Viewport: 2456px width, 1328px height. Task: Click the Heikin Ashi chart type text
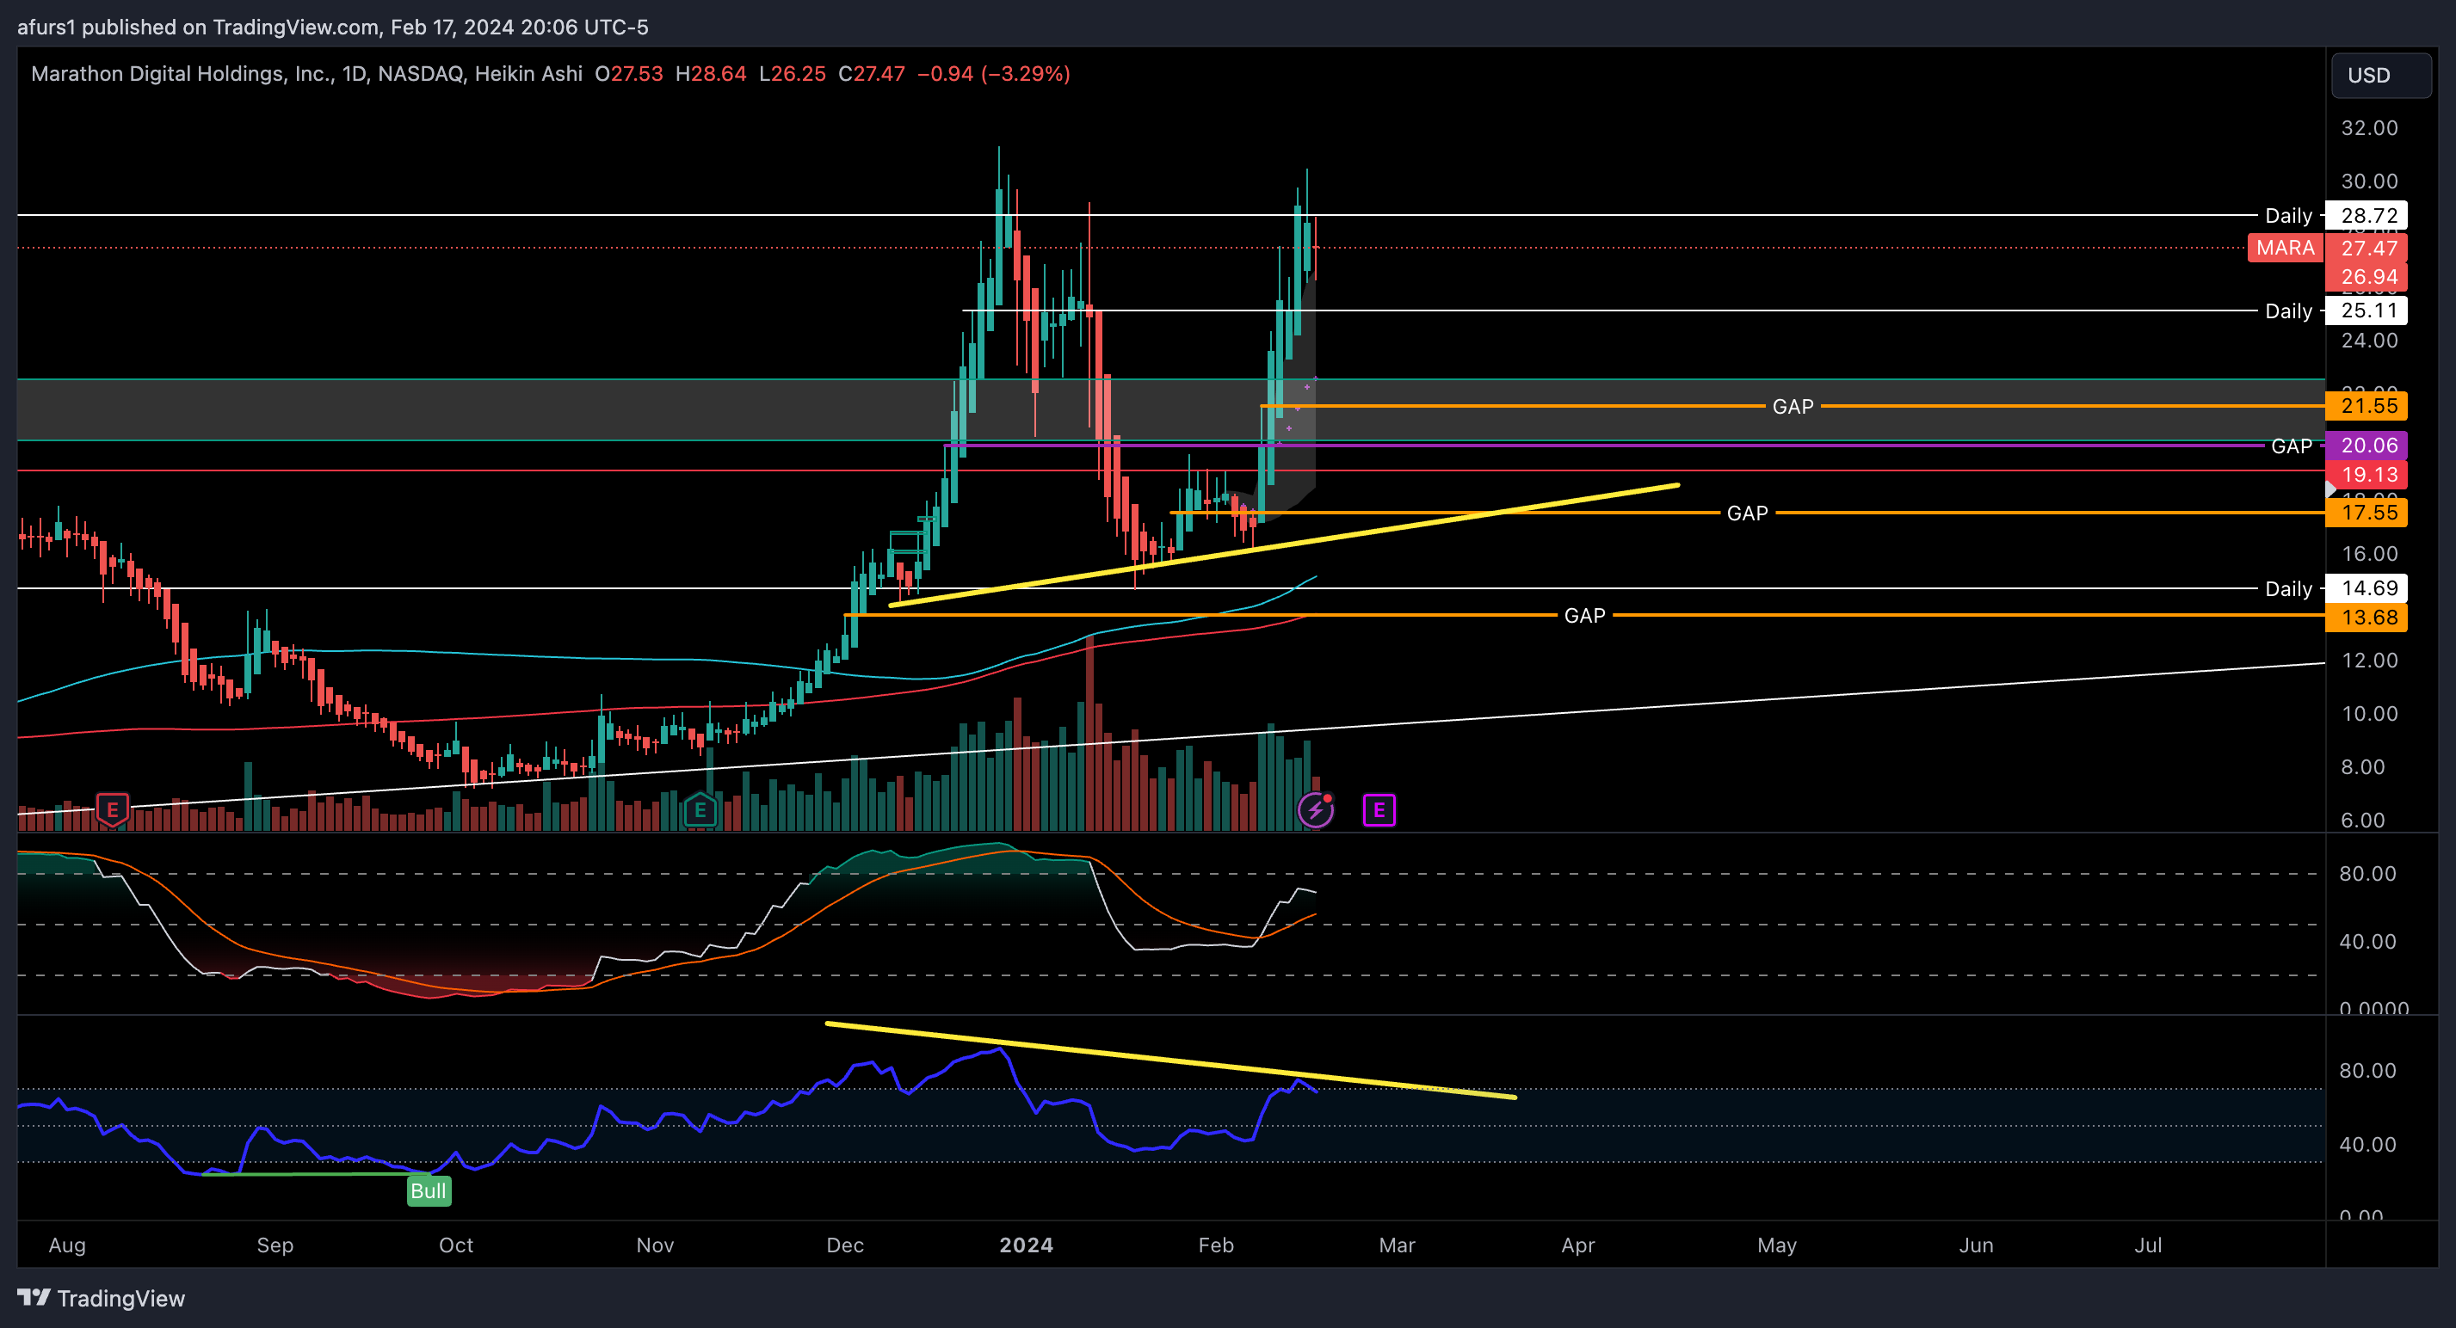click(528, 73)
